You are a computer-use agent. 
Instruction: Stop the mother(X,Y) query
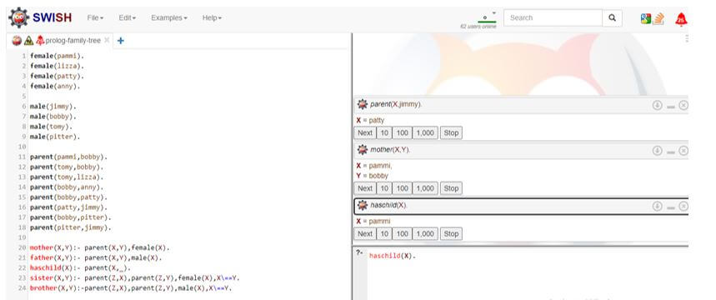click(x=451, y=188)
